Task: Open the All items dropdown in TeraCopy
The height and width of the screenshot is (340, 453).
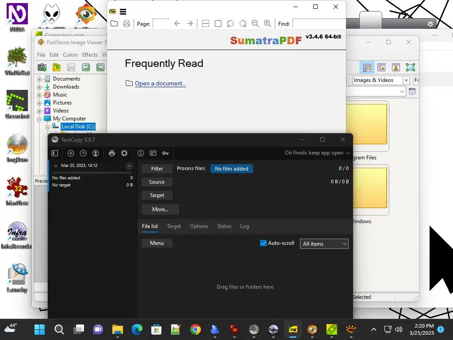Action: (324, 244)
